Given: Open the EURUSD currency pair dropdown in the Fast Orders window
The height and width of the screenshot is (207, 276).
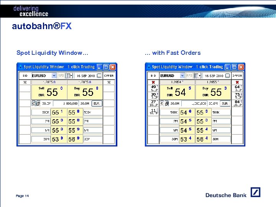Looking at the screenshot, I should 182,76.
